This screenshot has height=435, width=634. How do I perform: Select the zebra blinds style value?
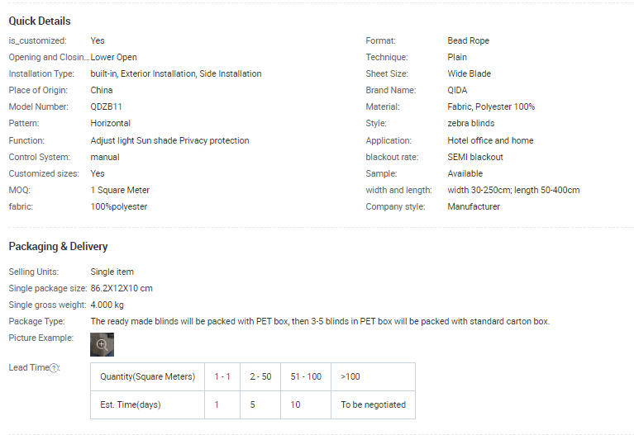click(471, 124)
